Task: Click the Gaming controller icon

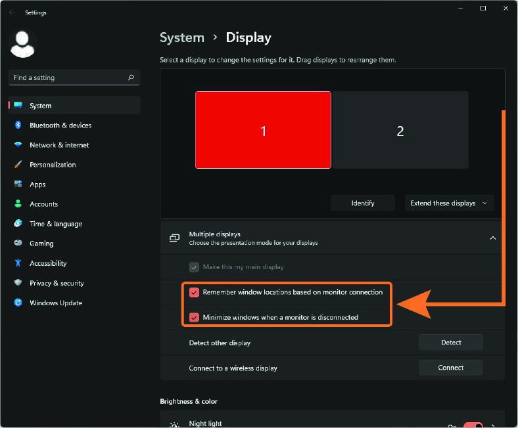Action: (x=18, y=244)
